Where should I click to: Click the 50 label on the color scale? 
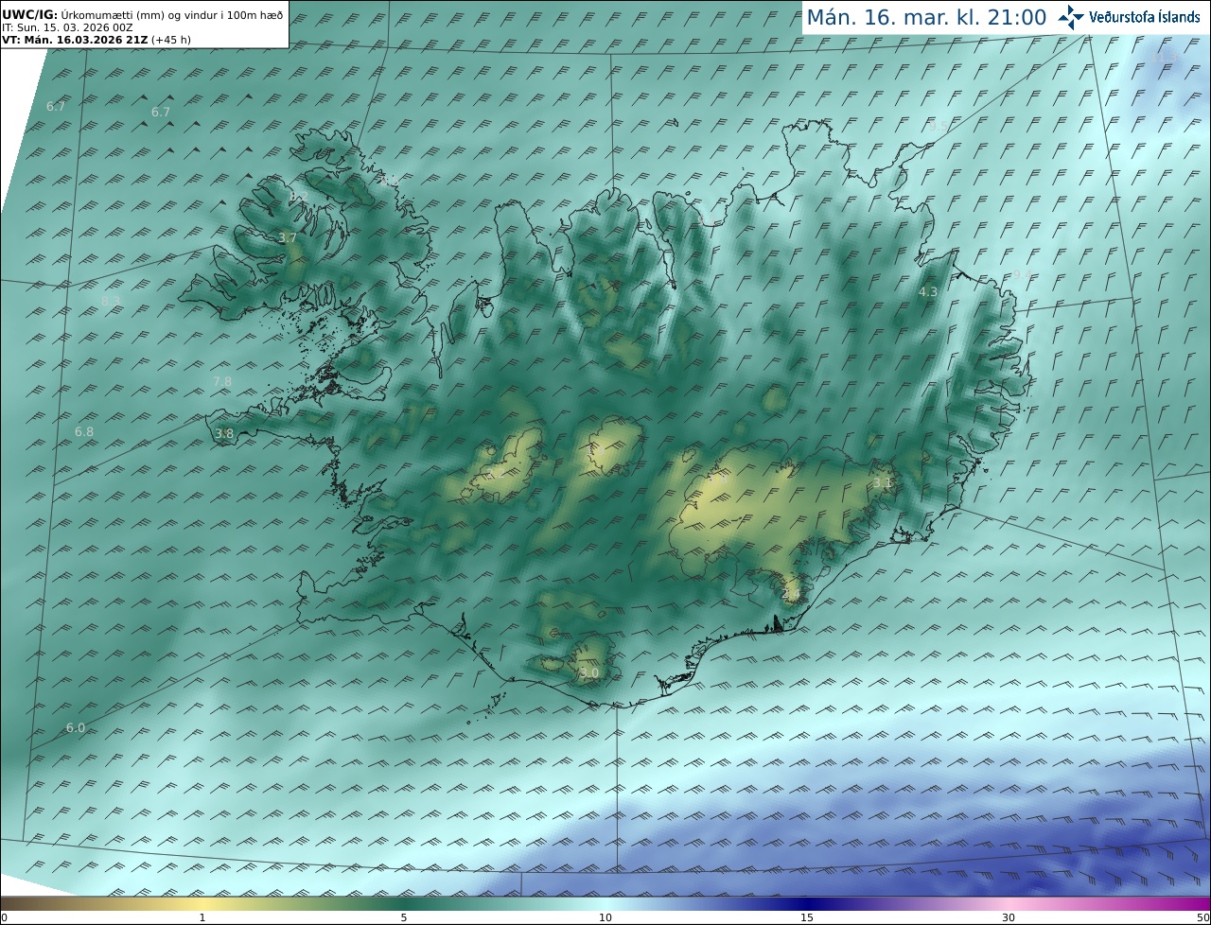(x=1202, y=917)
